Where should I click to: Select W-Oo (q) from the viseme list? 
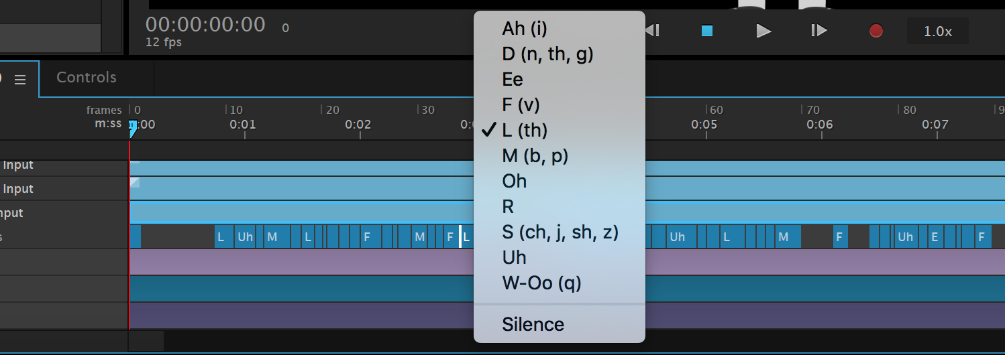tap(541, 283)
